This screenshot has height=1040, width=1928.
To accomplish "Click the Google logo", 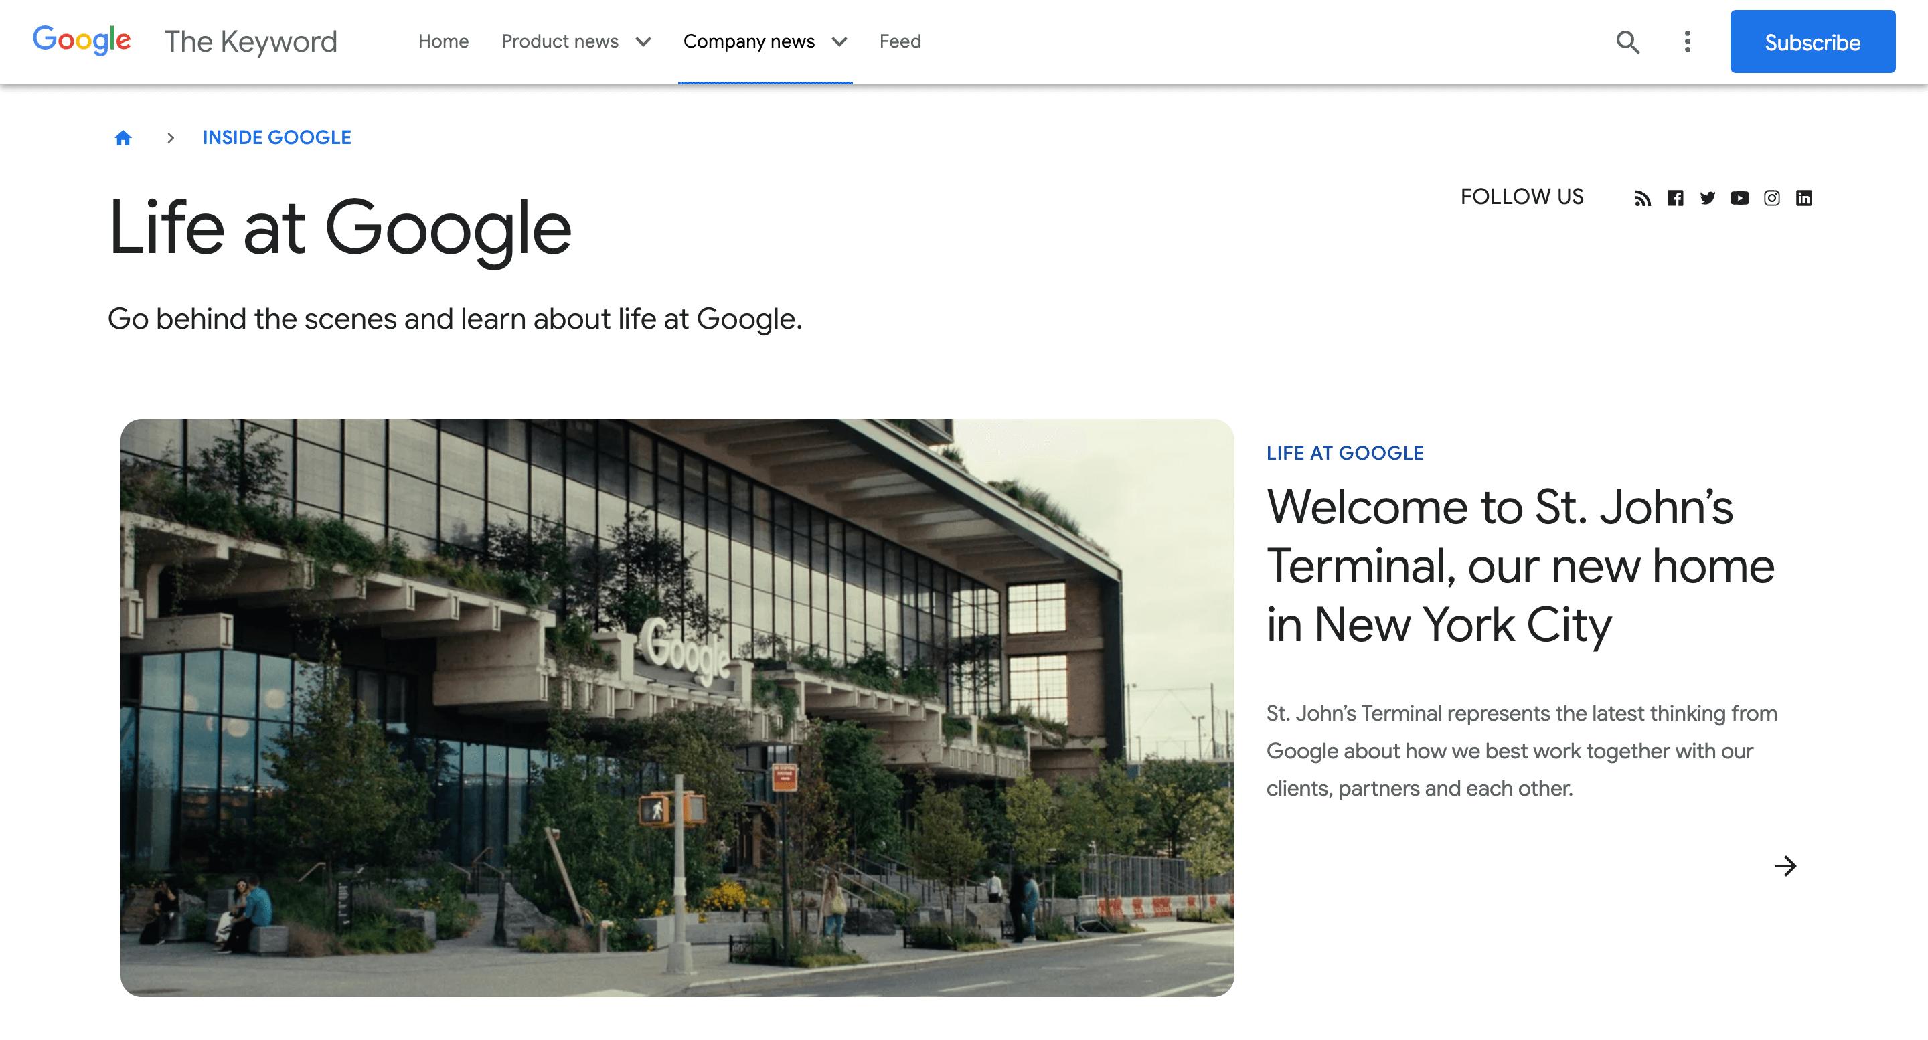I will 82,39.
